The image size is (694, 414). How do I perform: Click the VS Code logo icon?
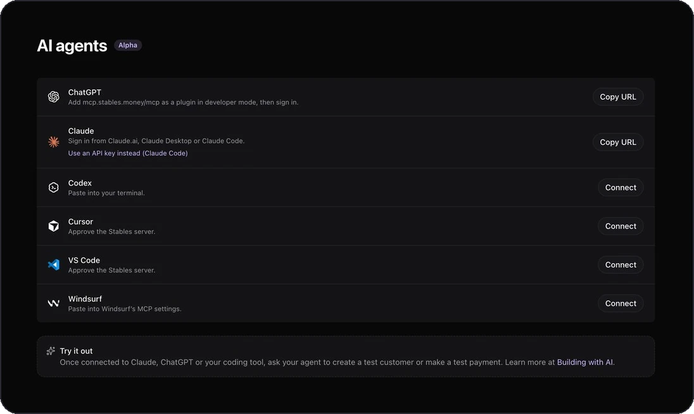tap(54, 265)
